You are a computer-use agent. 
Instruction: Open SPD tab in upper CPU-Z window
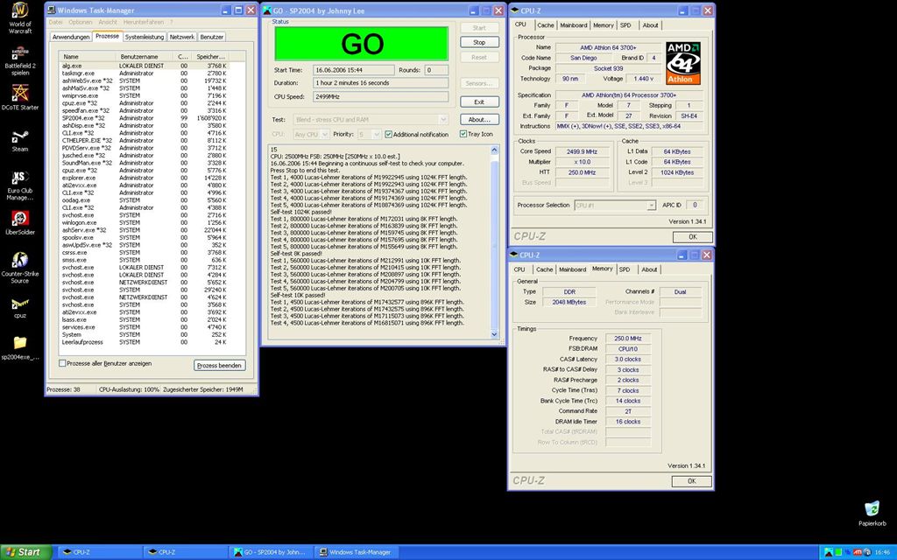625,25
